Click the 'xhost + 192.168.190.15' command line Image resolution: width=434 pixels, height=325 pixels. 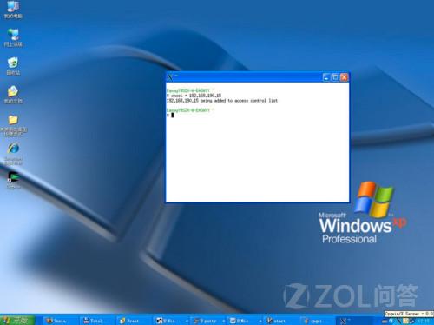coord(194,96)
